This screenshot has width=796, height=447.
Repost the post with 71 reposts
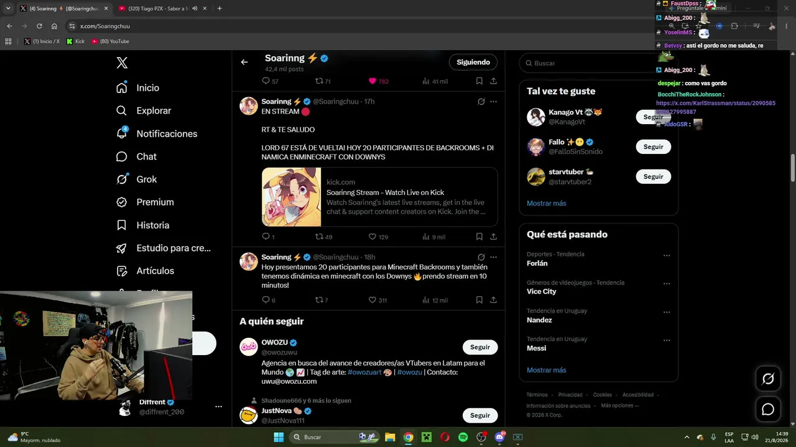(x=323, y=81)
